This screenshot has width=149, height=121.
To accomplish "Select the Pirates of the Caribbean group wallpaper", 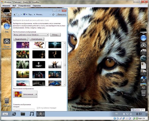I will pos(23,54).
